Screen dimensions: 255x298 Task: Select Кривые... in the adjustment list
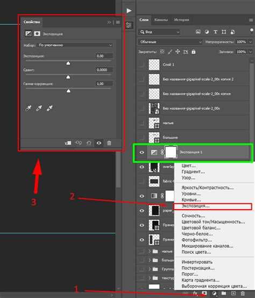tap(192, 200)
